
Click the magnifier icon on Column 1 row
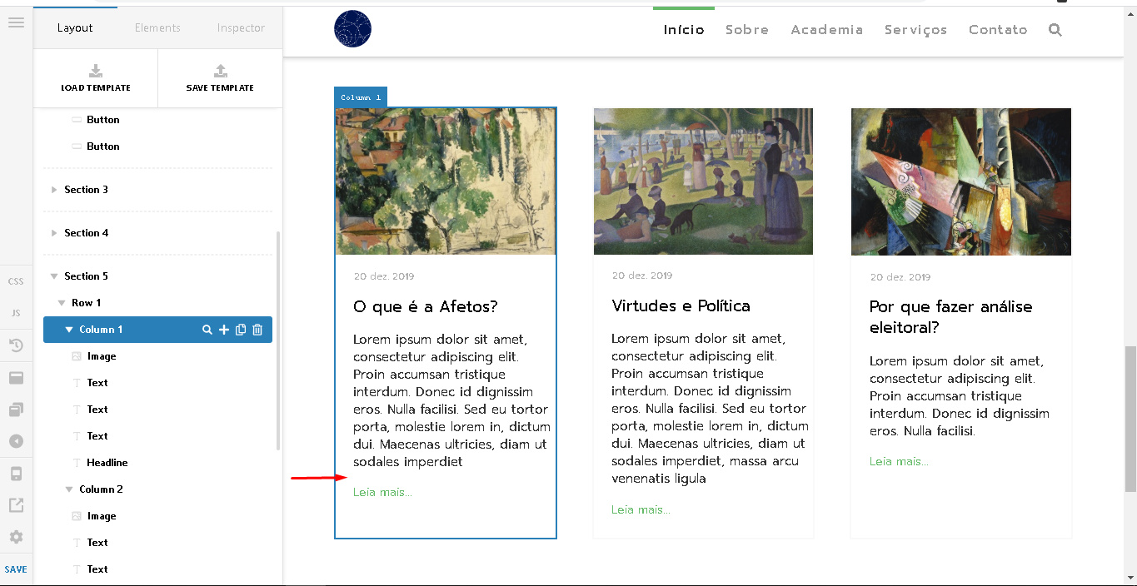207,330
